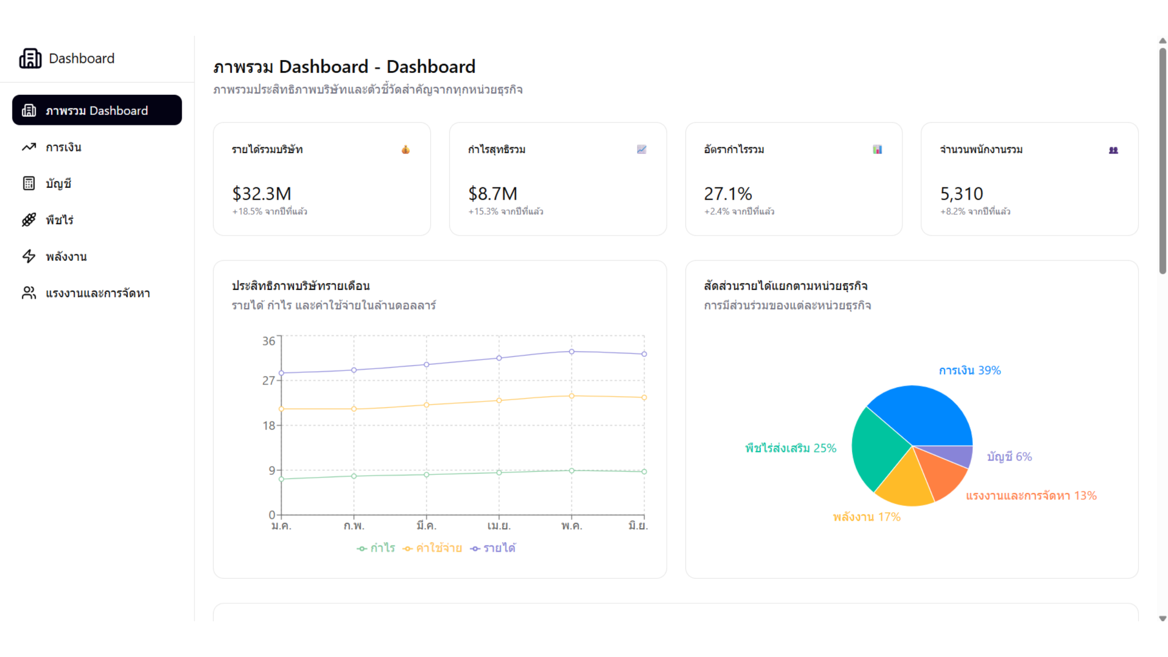Click the page vertical scrollbar
This screenshot has width=1168, height=657.
[1163, 160]
